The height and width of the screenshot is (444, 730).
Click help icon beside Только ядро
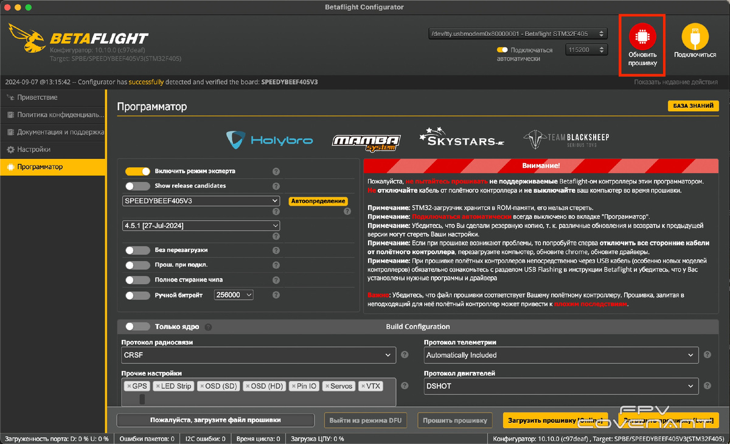point(209,327)
